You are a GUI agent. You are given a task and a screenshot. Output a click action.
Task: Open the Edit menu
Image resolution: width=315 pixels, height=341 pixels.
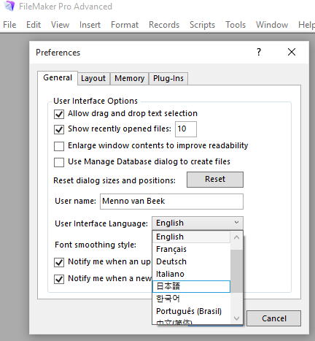pyautogui.click(x=34, y=25)
